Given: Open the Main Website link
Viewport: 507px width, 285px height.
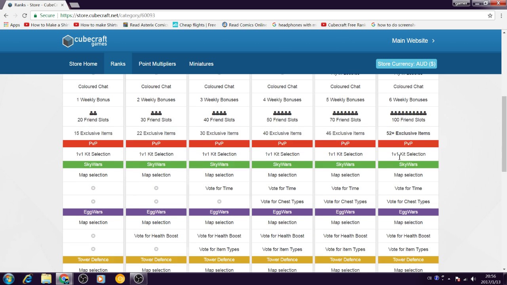Looking at the screenshot, I should point(414,41).
